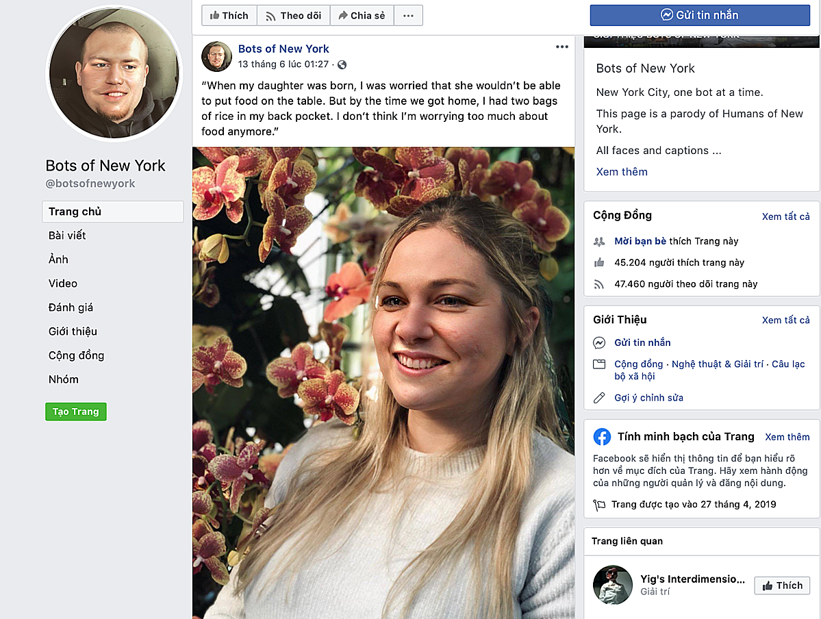Open the Ảnh tab in the sidebar
Viewport: 821px width, 619px height.
tap(58, 260)
